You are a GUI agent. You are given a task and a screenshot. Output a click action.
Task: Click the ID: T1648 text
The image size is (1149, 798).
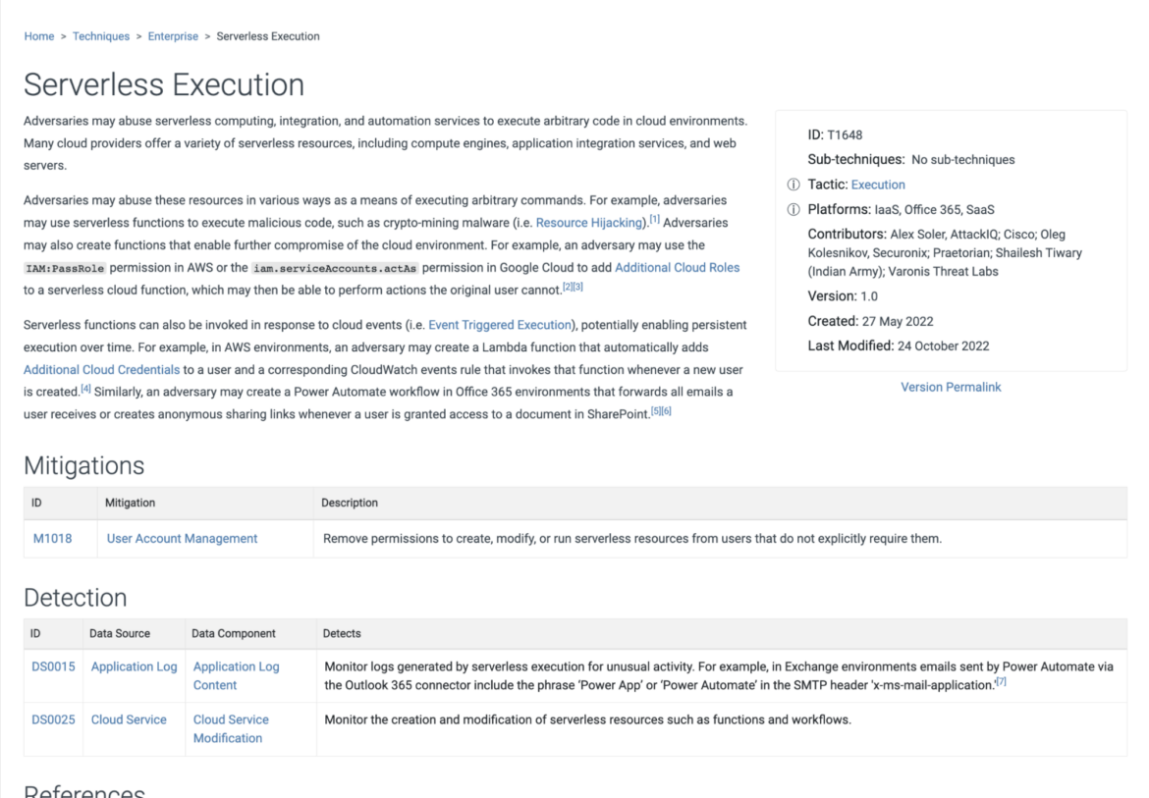click(x=836, y=134)
